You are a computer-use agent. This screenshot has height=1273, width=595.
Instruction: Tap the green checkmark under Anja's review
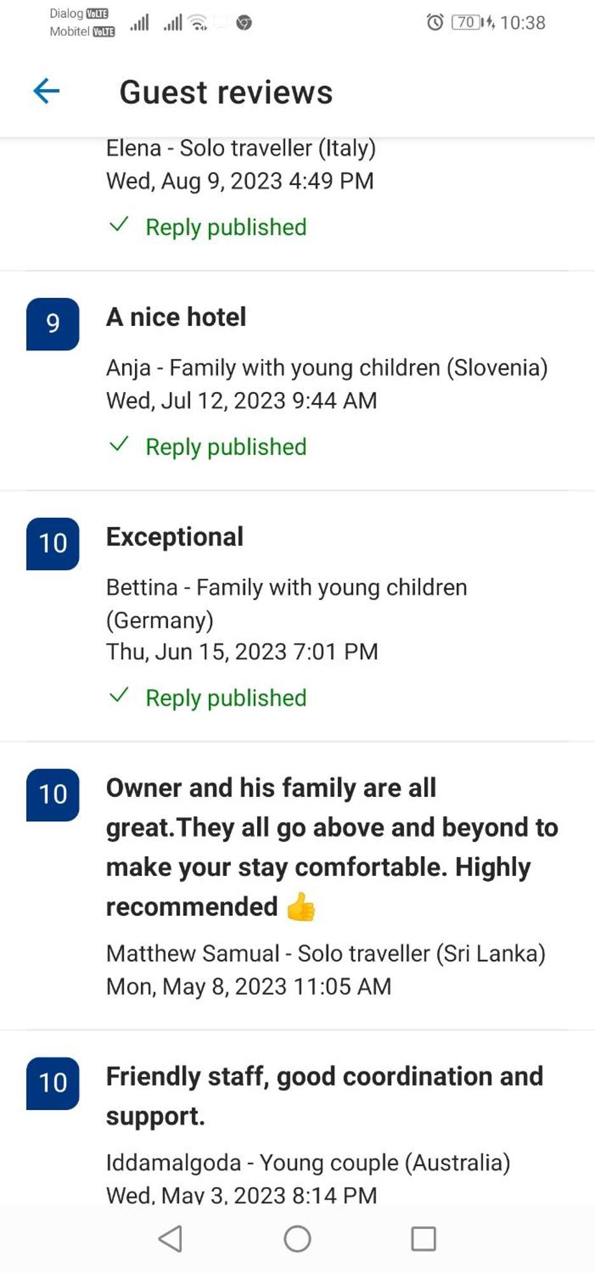click(119, 444)
